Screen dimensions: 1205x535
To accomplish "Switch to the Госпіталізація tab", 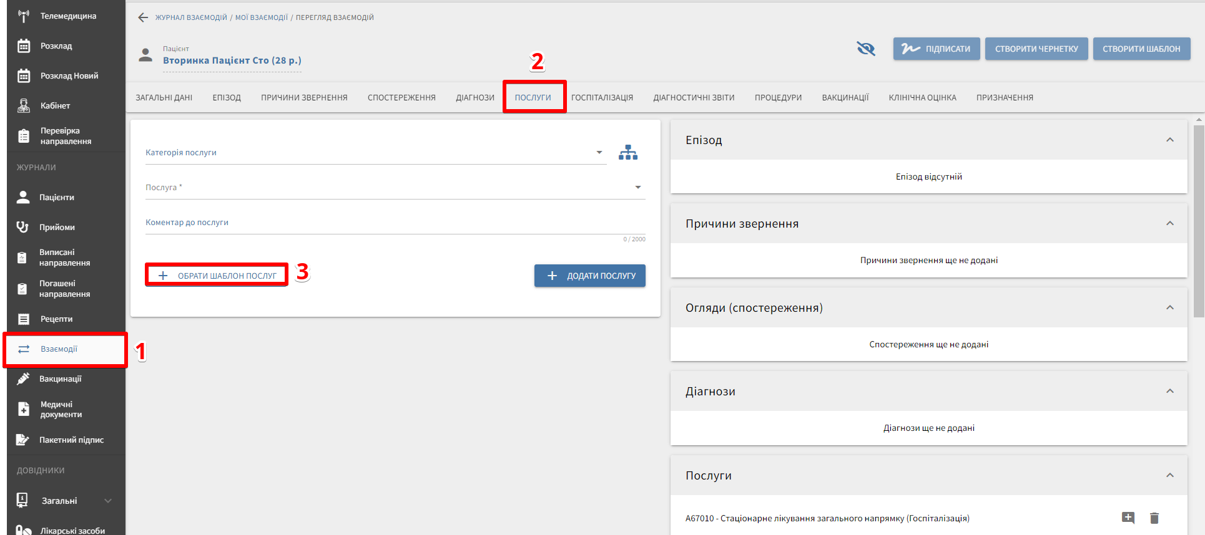I will (602, 98).
